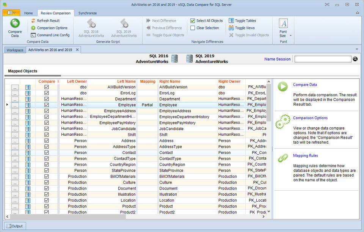Click Toggle Invalid Objects
This screenshot has width=364, height=232.
click(249, 35)
